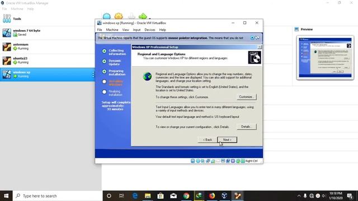Select windows xp in the machine list

click(x=48, y=74)
